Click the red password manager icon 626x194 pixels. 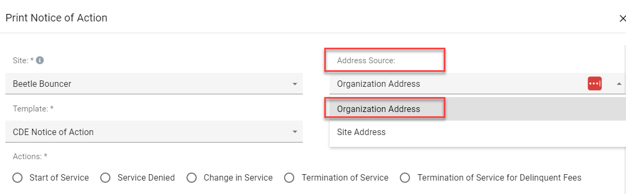tap(594, 84)
